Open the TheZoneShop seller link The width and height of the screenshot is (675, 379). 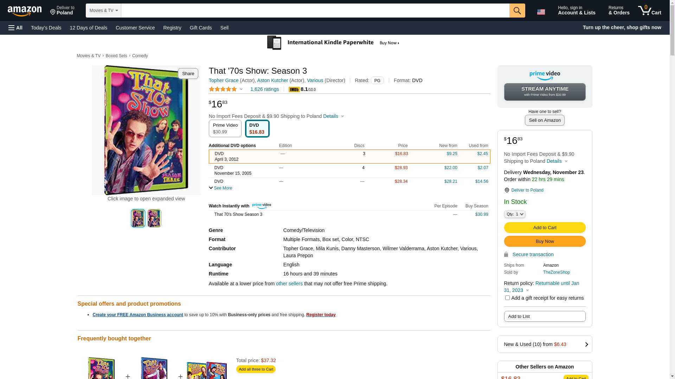pyautogui.click(x=556, y=272)
